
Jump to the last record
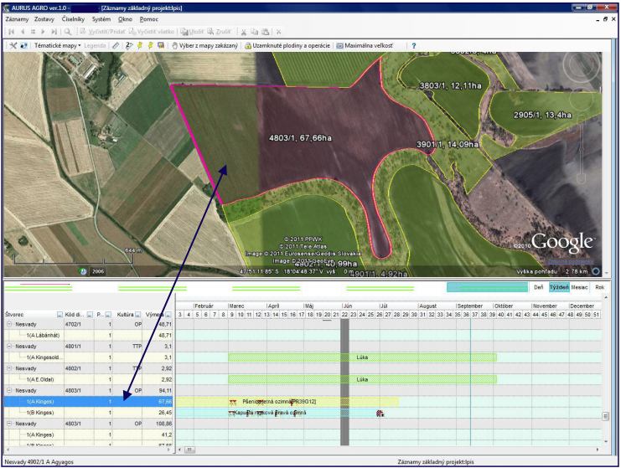(54, 32)
